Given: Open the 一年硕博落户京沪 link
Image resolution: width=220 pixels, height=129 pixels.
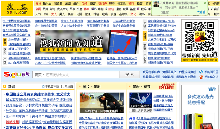Looking at the screenshot, I should [x=124, y=21].
